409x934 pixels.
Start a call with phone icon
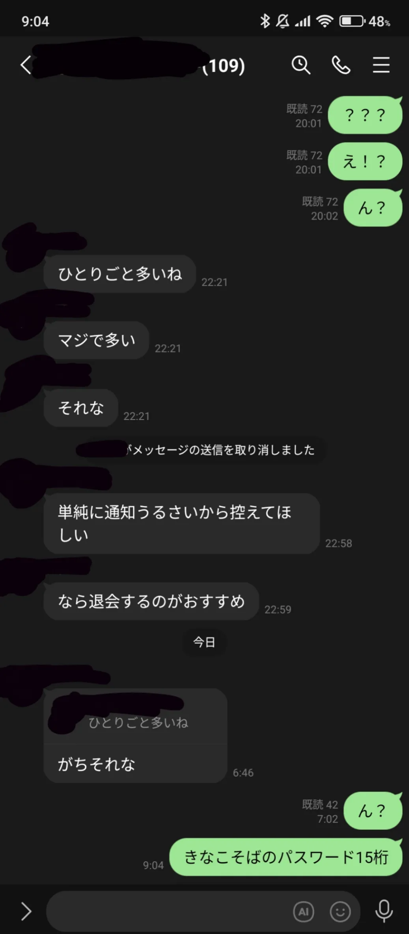tap(341, 65)
